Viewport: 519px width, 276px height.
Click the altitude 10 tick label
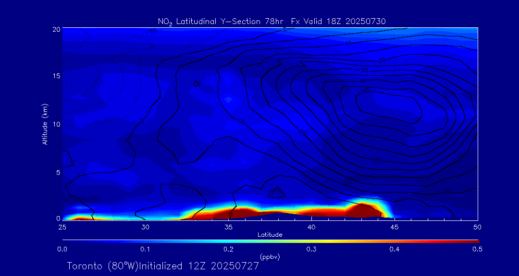coord(56,124)
